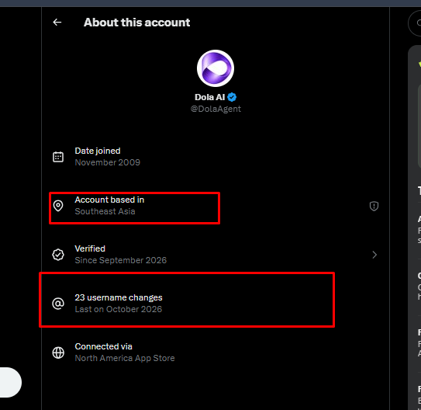Click the globe icon for Connected via

[58, 353]
